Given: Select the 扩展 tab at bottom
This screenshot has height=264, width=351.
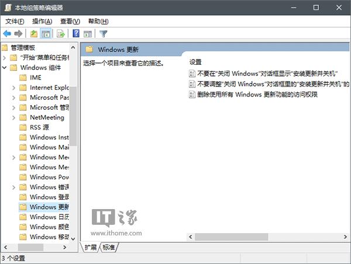Looking at the screenshot, I should 91,248.
